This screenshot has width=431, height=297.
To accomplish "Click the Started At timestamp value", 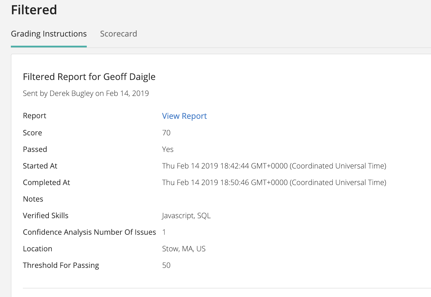I will coord(274,166).
